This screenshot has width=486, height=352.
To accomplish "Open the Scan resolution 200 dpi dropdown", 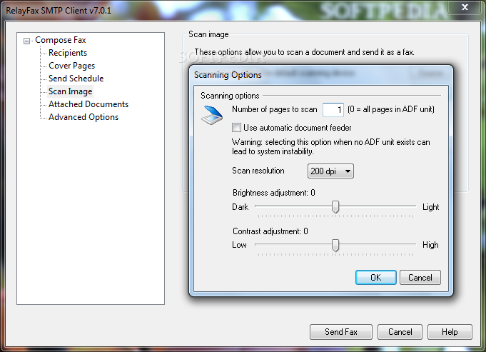I will point(330,171).
